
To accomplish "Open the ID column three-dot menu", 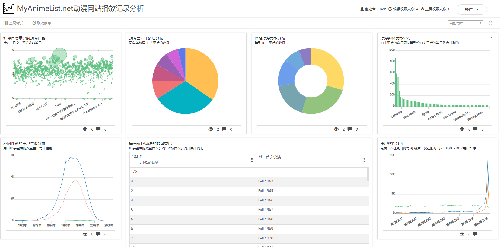I will tap(252, 160).
